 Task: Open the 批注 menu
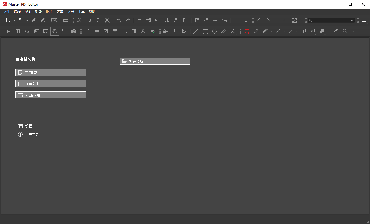click(x=49, y=12)
